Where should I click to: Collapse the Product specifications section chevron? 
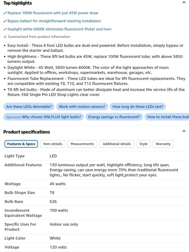[x=184, y=131]
